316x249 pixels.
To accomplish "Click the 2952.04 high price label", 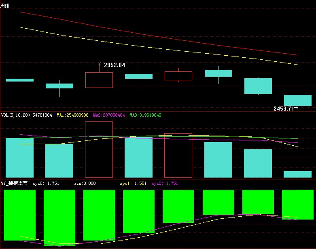I will coord(114,65).
